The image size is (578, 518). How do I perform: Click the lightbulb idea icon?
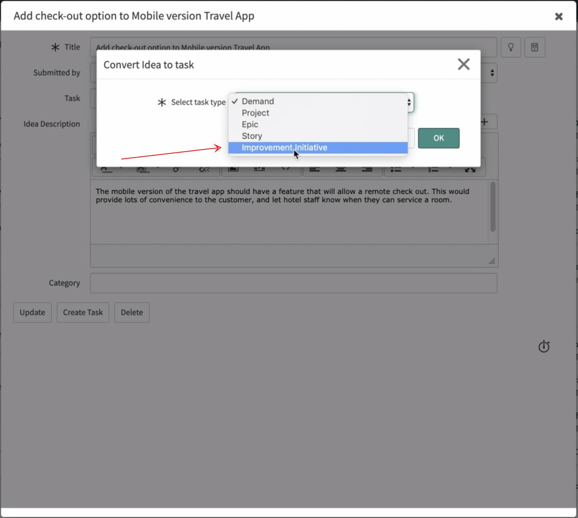pyautogui.click(x=511, y=47)
